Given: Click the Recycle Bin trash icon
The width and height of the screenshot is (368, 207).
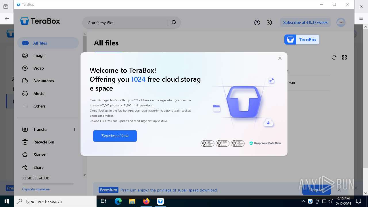Looking at the screenshot, I should click(x=25, y=142).
